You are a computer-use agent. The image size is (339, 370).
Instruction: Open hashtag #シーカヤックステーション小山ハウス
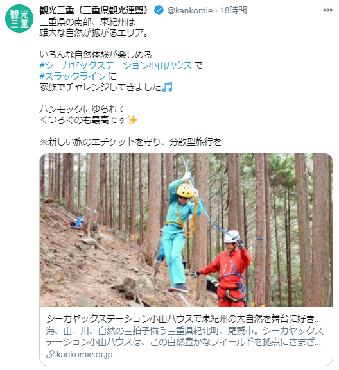(x=116, y=65)
